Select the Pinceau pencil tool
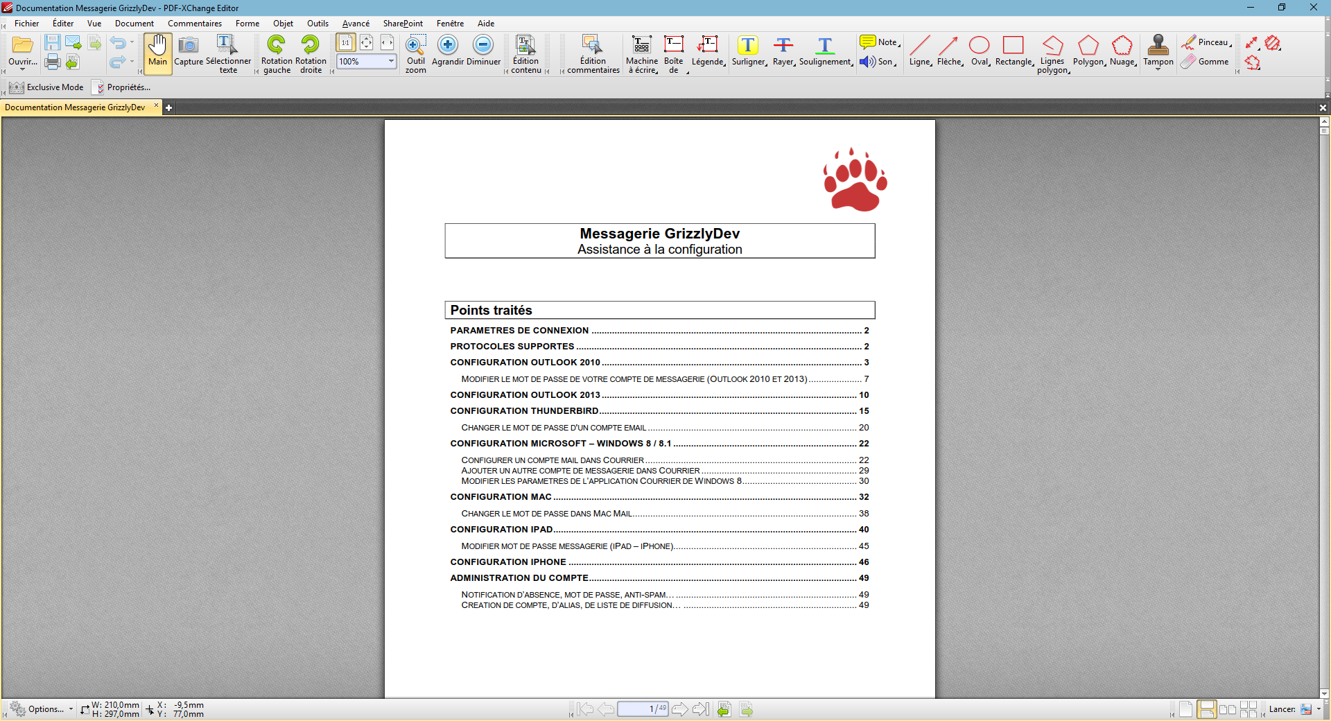Image resolution: width=1331 pixels, height=721 pixels. (1207, 42)
